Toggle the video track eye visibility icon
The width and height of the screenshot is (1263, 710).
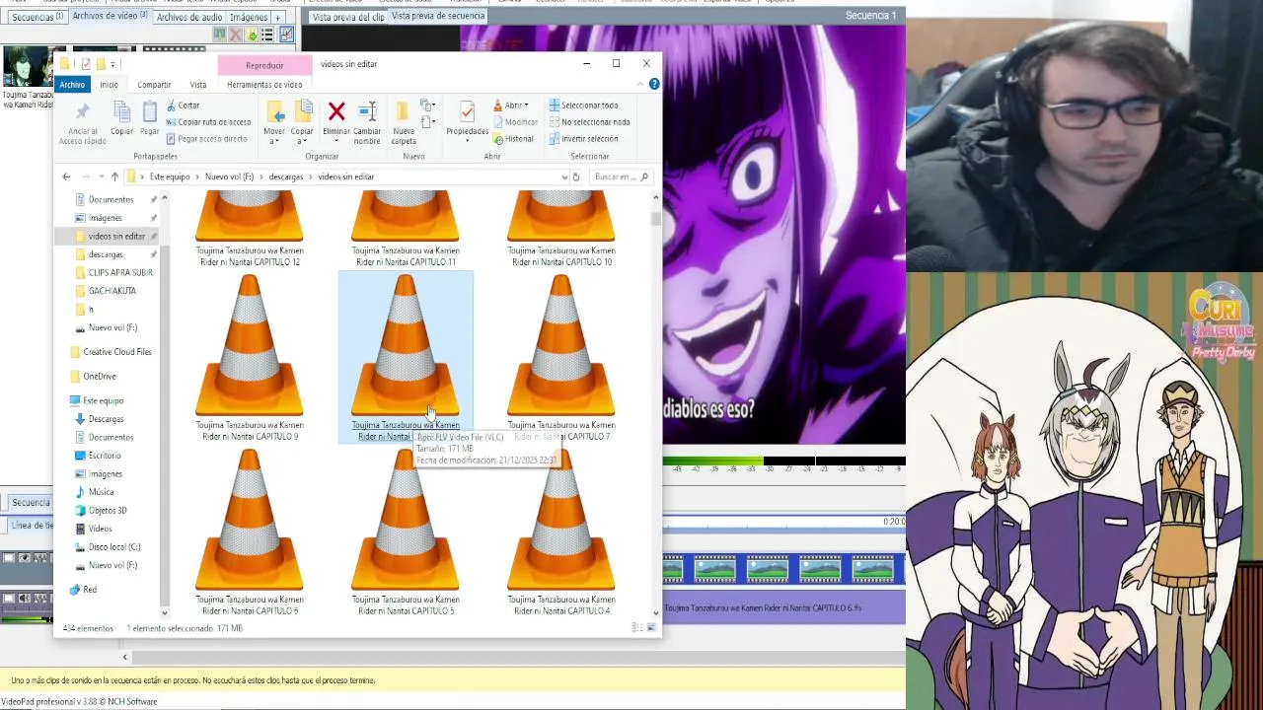[x=25, y=558]
